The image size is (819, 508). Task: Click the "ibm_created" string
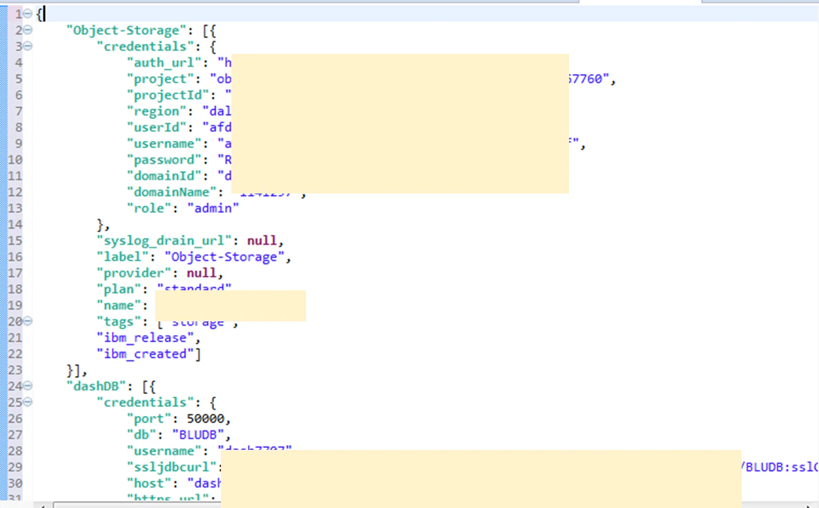pyautogui.click(x=145, y=355)
